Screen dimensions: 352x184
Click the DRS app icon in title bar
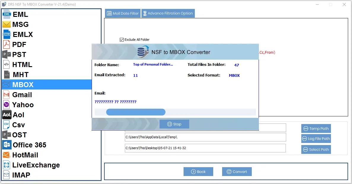[x=4, y=4]
